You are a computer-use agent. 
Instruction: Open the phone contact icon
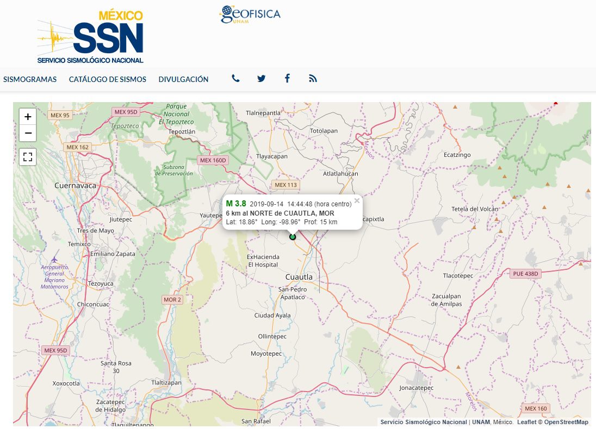(235, 79)
